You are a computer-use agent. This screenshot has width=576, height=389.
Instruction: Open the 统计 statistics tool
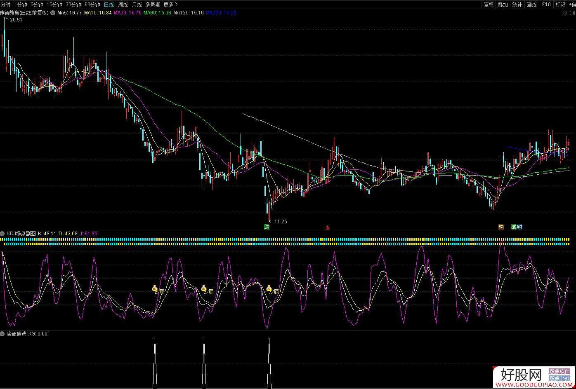(x=517, y=5)
